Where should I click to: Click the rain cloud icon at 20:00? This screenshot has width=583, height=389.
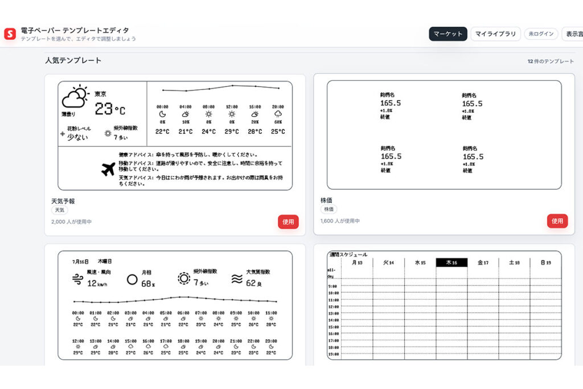[278, 114]
